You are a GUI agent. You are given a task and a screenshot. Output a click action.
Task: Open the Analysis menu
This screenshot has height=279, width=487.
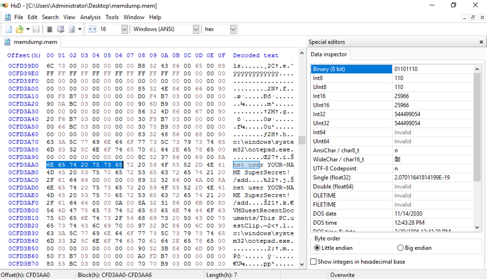tap(91, 17)
